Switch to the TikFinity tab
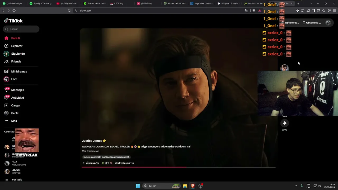This screenshot has height=190, width=338. click(148, 3)
